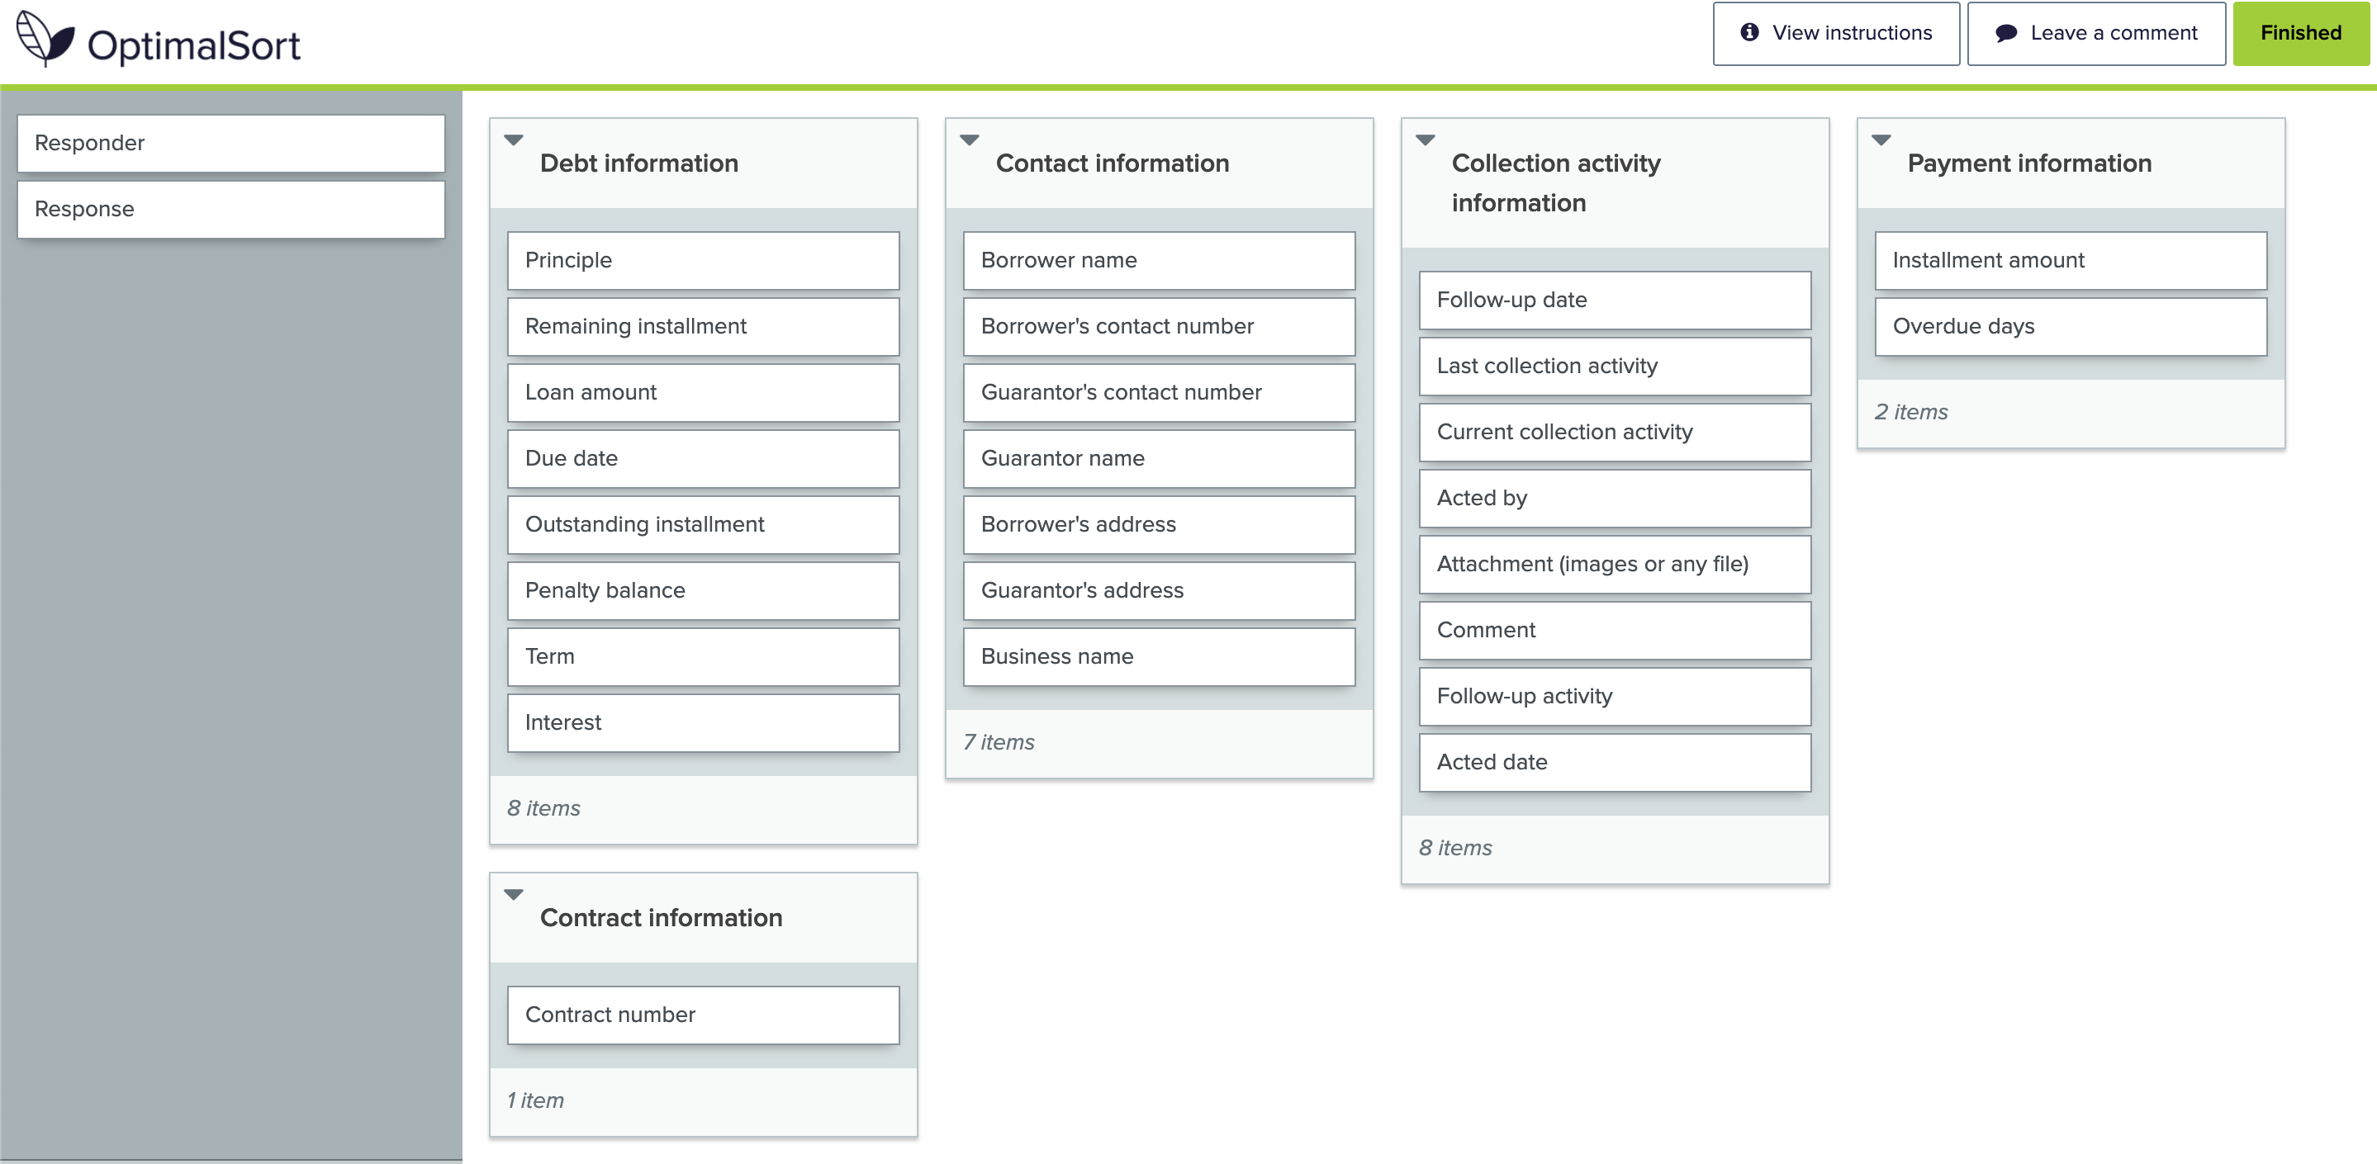The width and height of the screenshot is (2377, 1164).
Task: Select the unsorted Response card
Action: tap(230, 210)
